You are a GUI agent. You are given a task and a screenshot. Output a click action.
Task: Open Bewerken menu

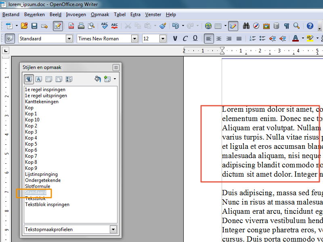(x=34, y=15)
